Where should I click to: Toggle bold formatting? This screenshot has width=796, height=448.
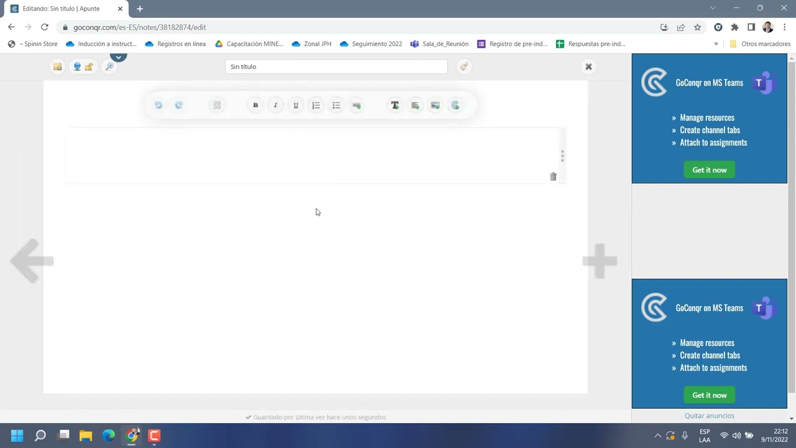[x=255, y=105]
